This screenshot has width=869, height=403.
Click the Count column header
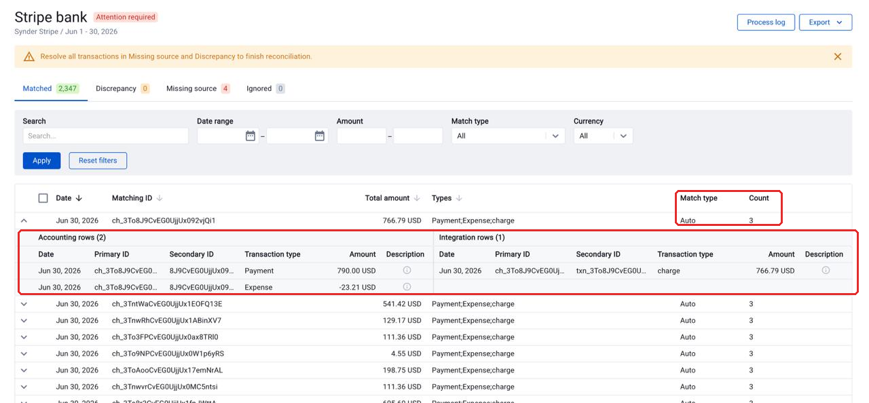[759, 198]
